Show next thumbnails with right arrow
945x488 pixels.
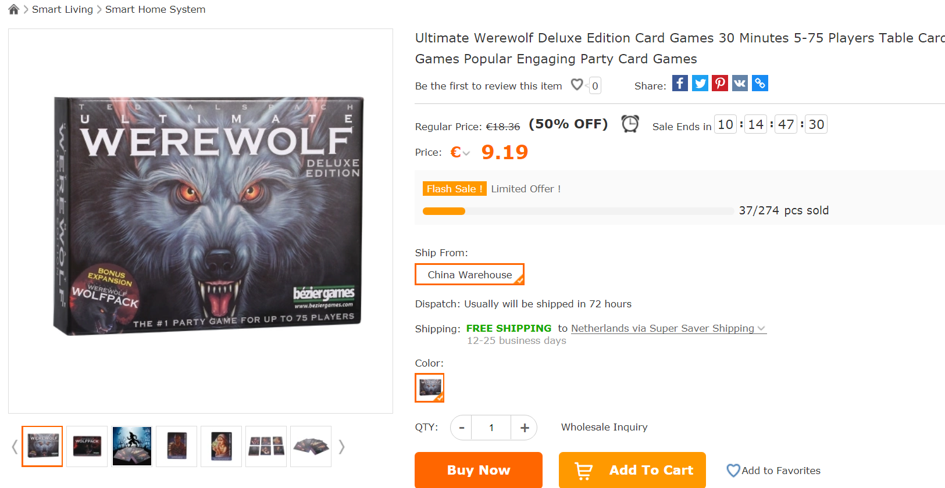(342, 447)
